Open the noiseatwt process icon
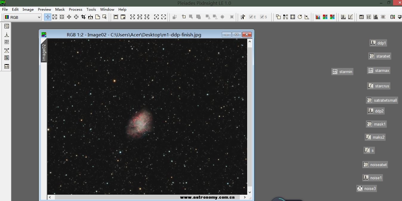This screenshot has height=201, width=402. click(375, 165)
